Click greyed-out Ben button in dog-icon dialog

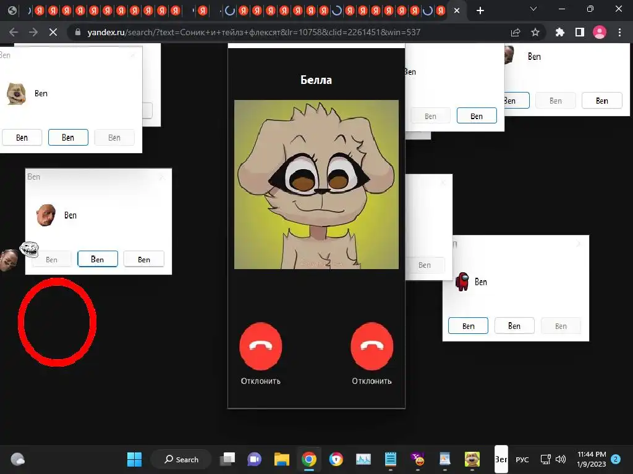pyautogui.click(x=114, y=138)
